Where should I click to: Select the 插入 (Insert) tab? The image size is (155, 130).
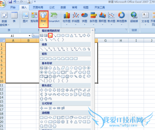click(x=24, y=7)
